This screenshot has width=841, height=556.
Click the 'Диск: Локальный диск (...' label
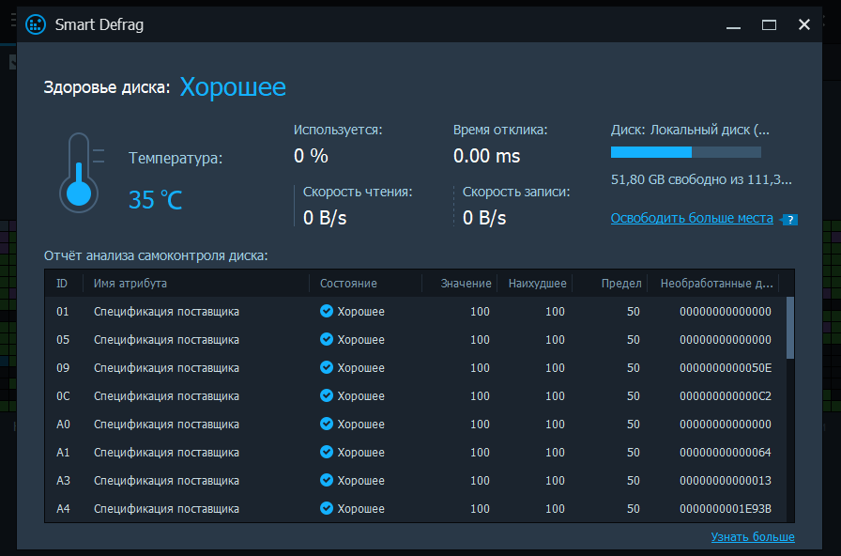[x=690, y=130]
